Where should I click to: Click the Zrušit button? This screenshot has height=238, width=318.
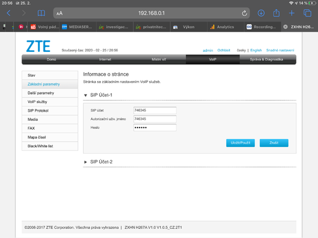pyautogui.click(x=274, y=143)
